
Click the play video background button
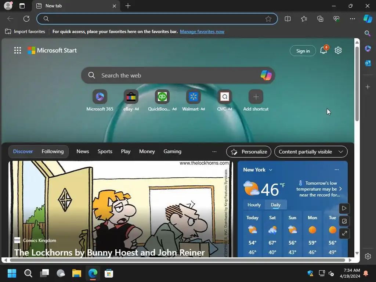pos(344,208)
